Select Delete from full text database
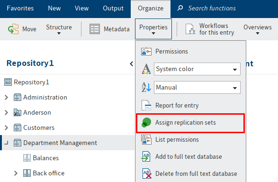The image size is (278, 182). point(196,173)
